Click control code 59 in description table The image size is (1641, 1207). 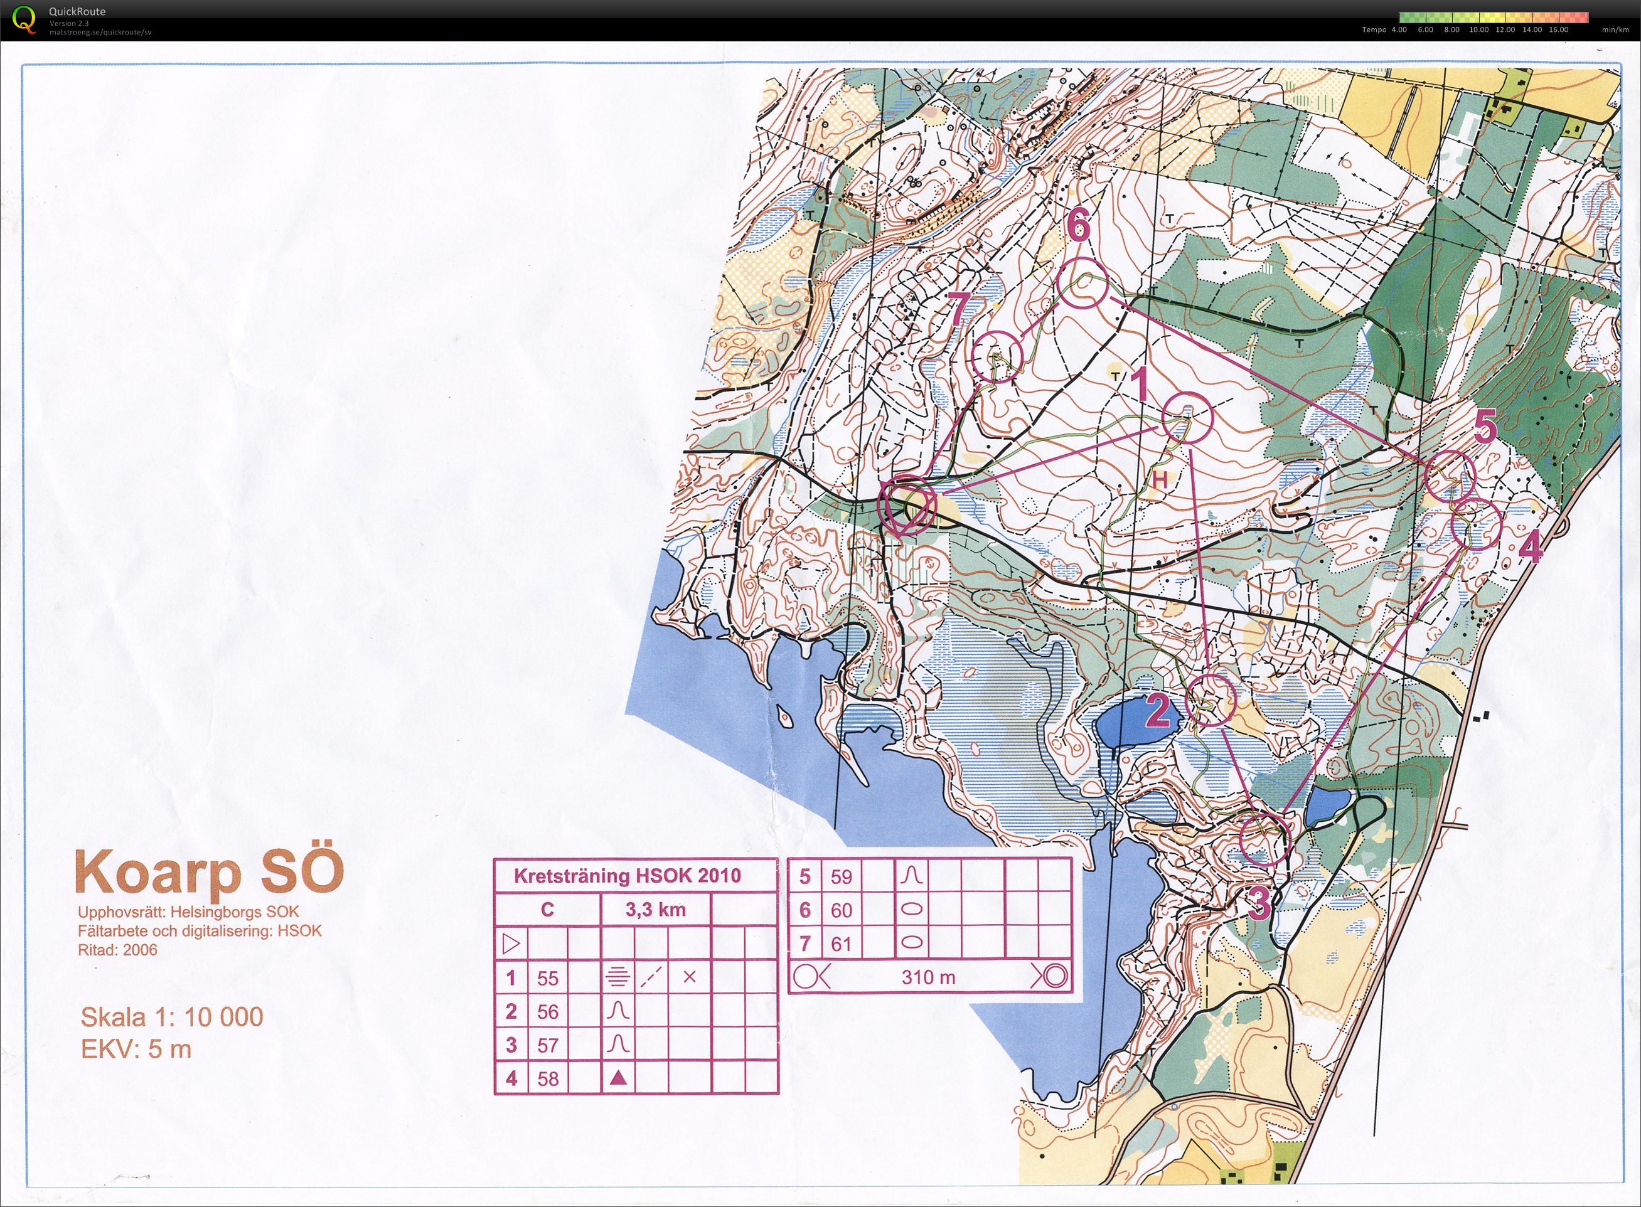(842, 877)
